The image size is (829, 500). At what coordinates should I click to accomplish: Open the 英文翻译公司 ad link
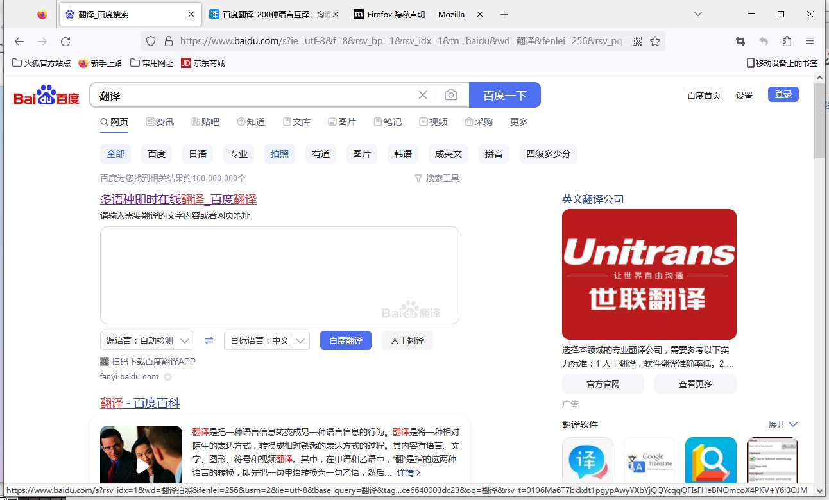tap(593, 199)
